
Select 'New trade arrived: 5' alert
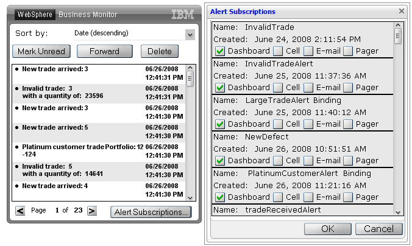pos(99,133)
